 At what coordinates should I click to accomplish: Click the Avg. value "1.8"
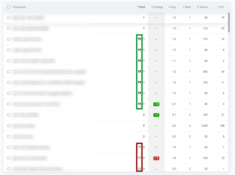174,158
